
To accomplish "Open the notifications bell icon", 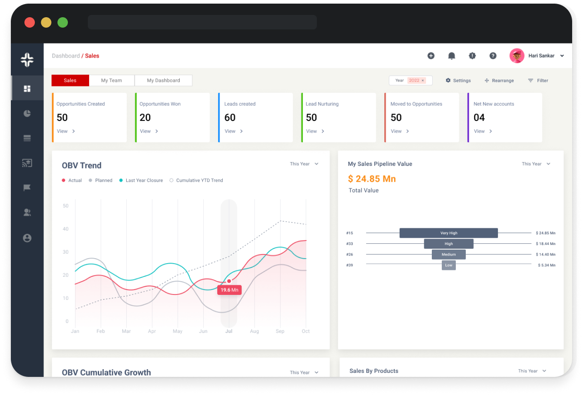I will pos(451,56).
